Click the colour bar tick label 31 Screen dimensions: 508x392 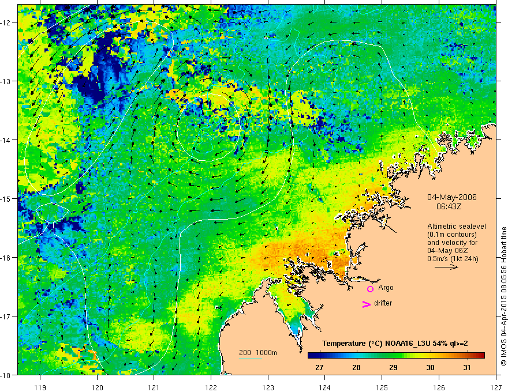(467, 367)
